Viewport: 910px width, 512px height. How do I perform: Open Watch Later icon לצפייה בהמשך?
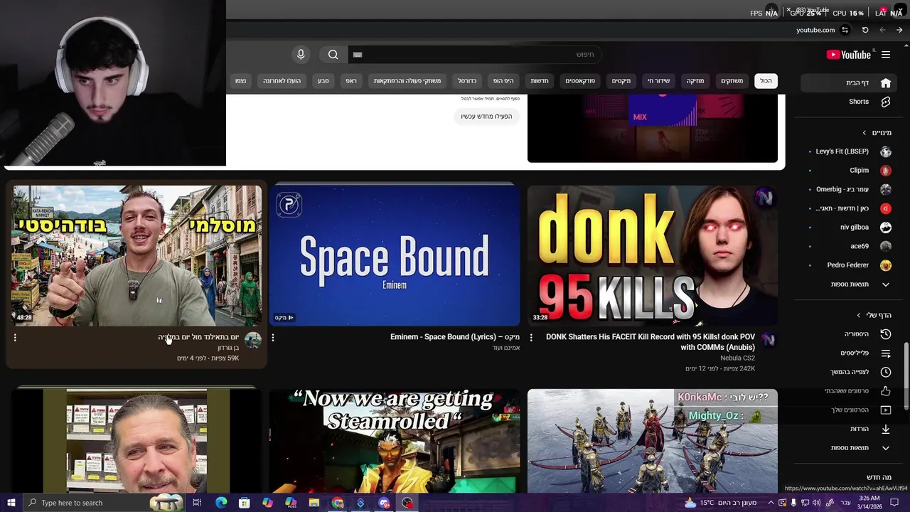tap(886, 372)
